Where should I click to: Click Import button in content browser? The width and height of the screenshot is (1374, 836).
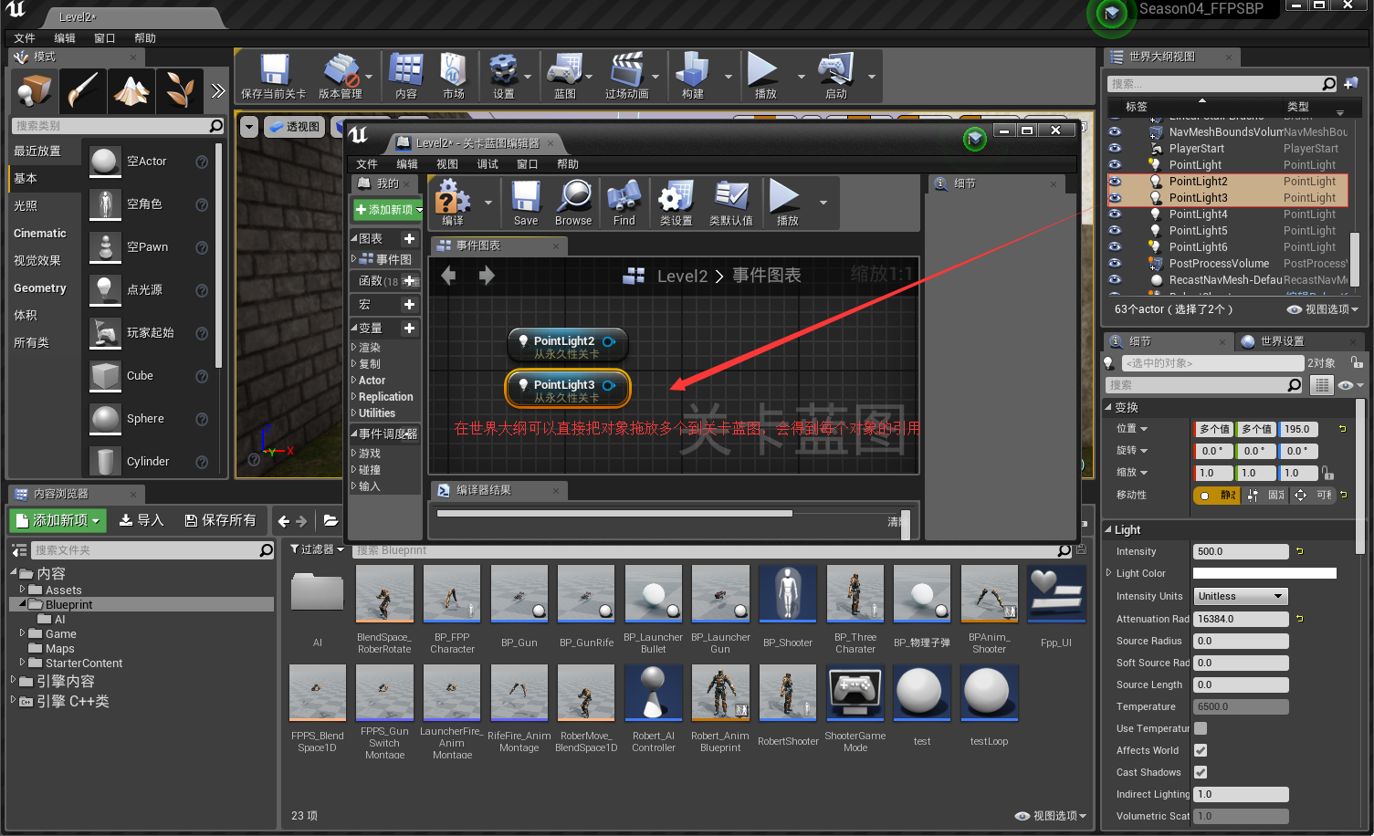(142, 520)
